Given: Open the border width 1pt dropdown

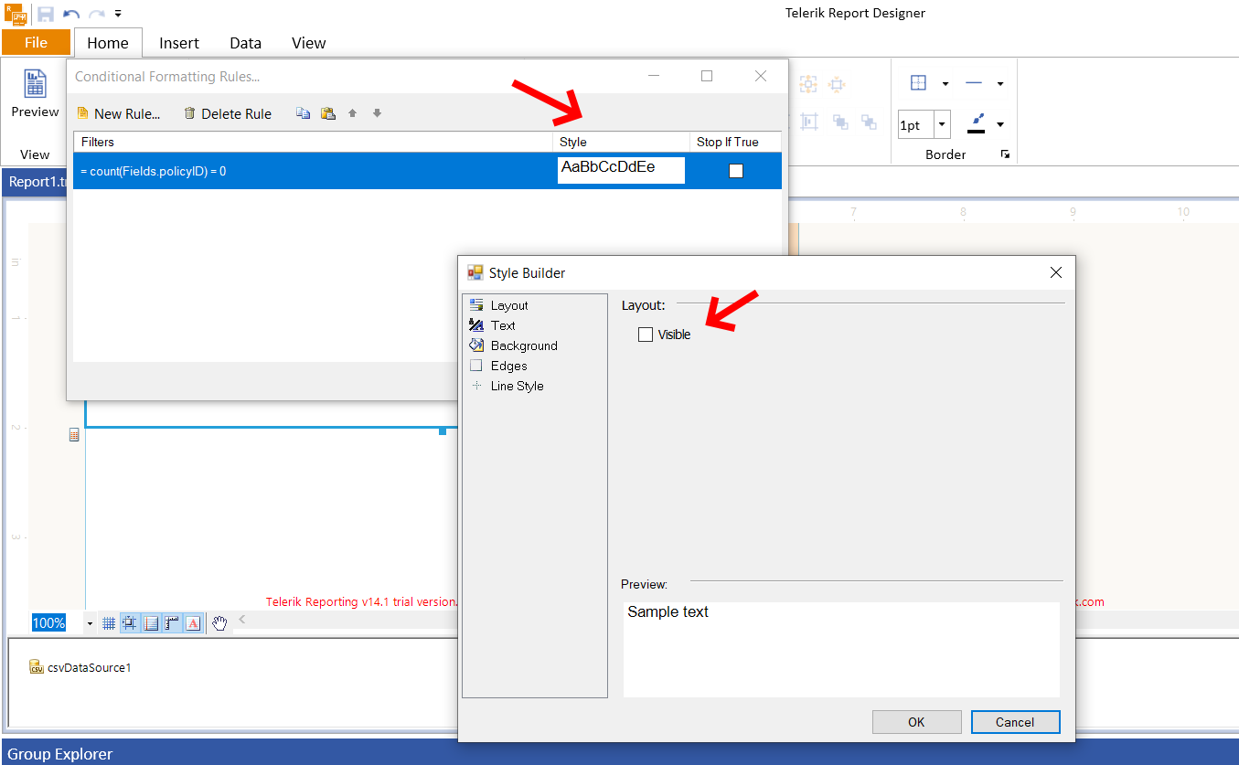Looking at the screenshot, I should [942, 125].
